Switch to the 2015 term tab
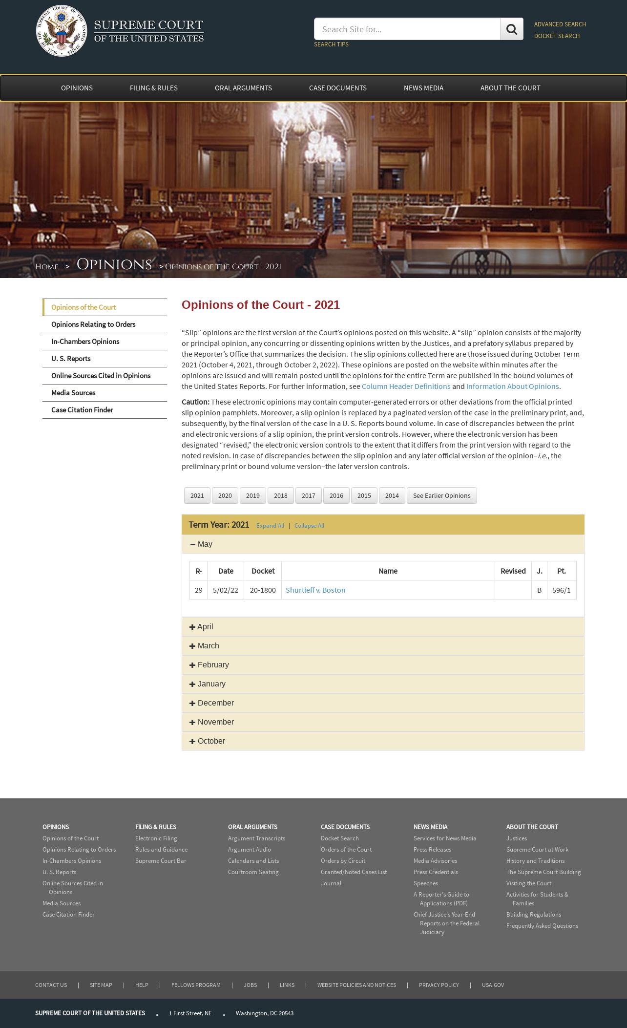 point(364,495)
